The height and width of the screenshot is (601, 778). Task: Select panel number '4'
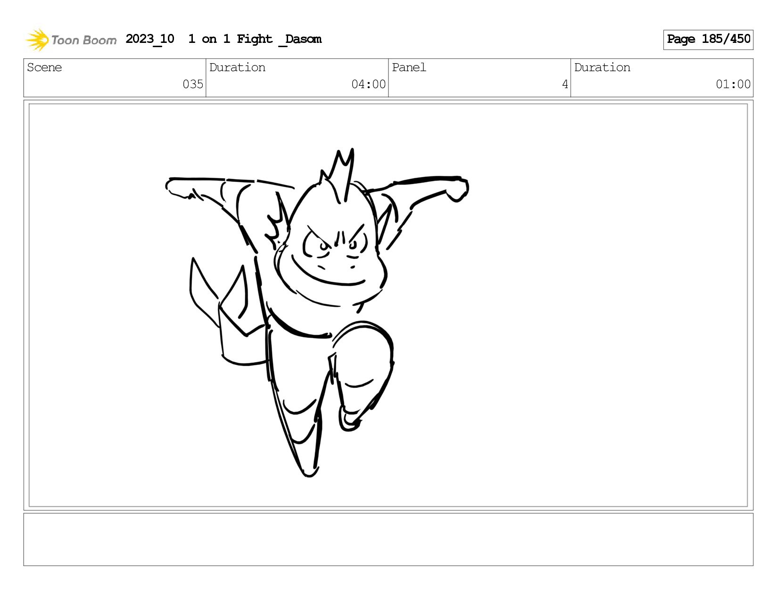[565, 84]
